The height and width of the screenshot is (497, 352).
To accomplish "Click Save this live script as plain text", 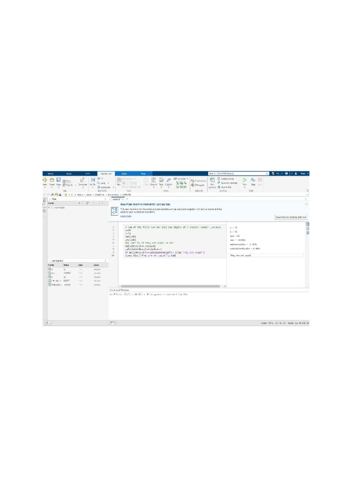I will pos(291,217).
